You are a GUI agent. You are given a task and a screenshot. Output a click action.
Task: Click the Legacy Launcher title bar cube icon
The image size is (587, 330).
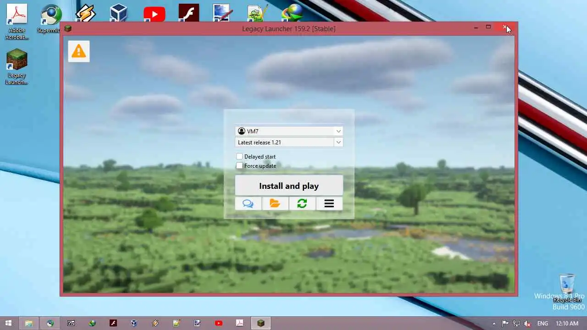pos(68,29)
